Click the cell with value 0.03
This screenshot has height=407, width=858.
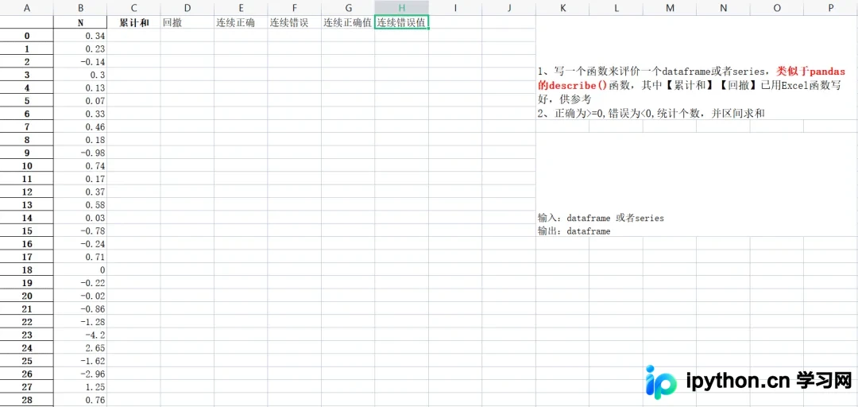[x=80, y=218]
